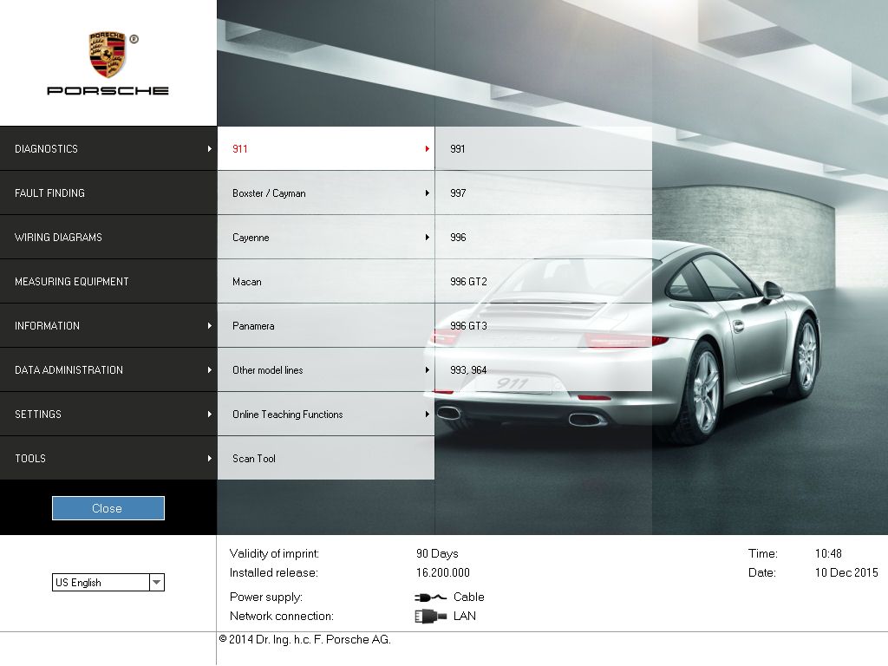Viewport: 888px width, 666px height.
Task: Expand Online Teaching Functions submenu arrow
Action: (x=427, y=414)
